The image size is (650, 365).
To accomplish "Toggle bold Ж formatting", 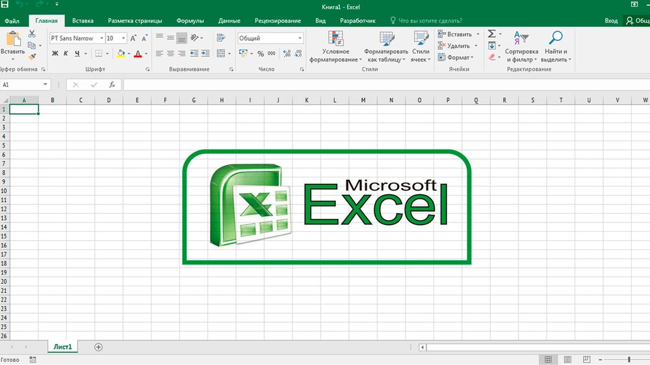I will (55, 53).
